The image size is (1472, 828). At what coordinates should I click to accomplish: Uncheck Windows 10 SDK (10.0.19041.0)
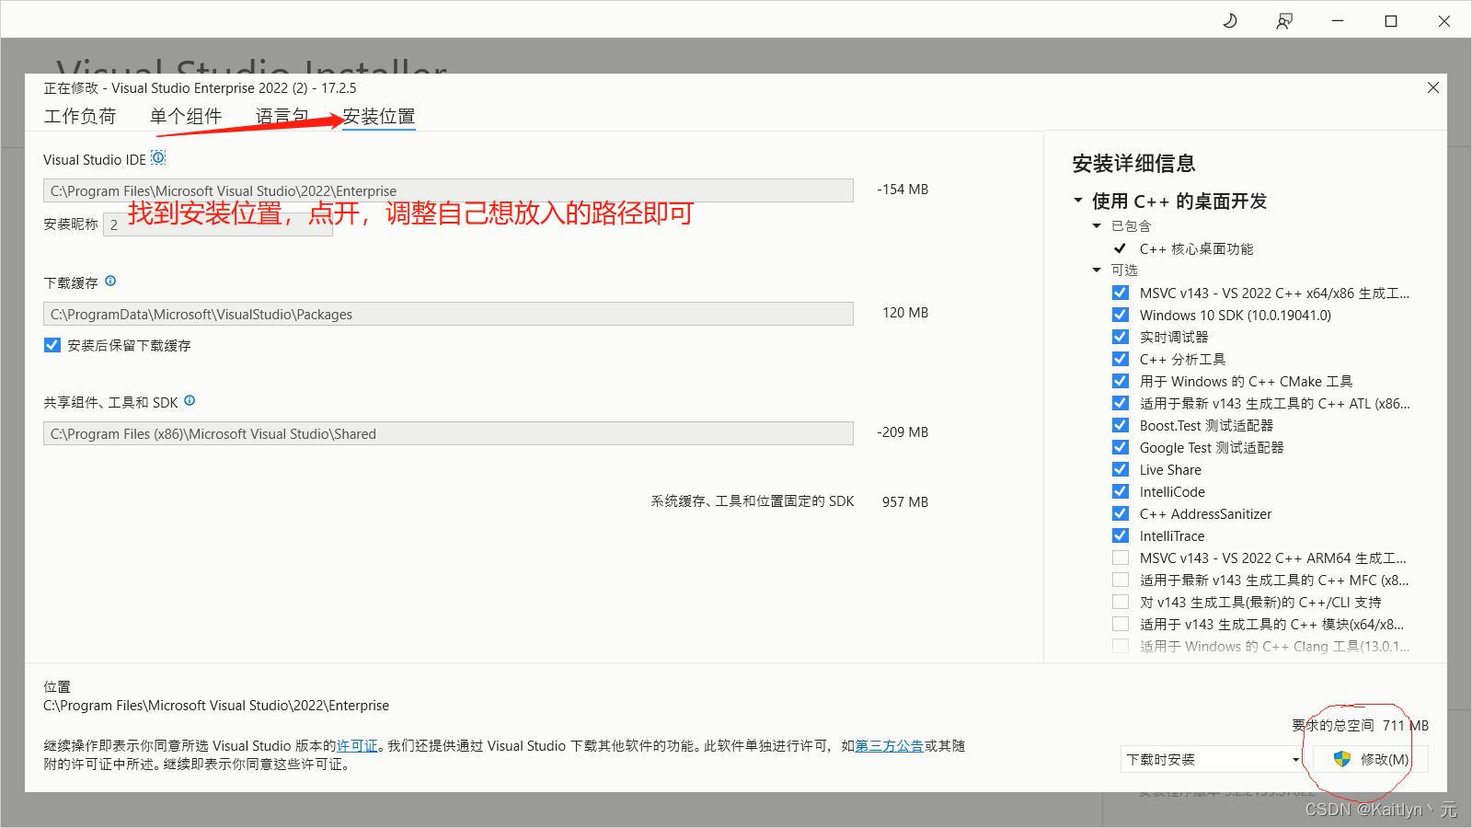(1120, 315)
